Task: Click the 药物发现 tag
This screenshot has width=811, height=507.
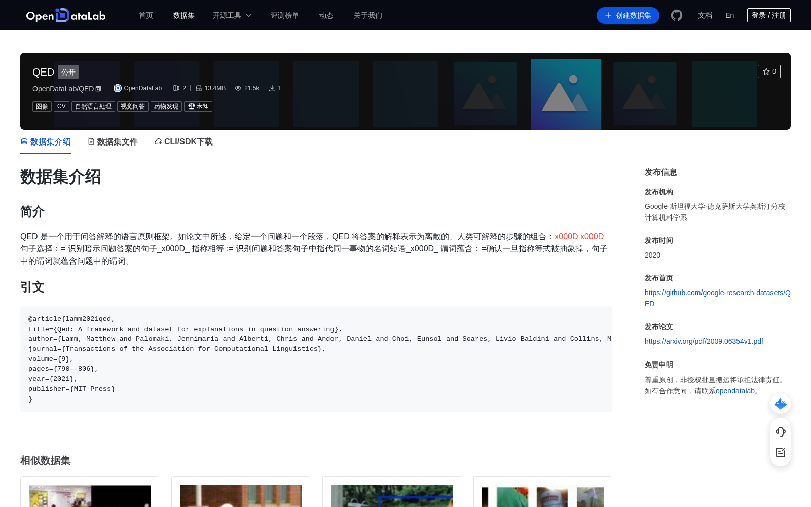Action: 166,106
